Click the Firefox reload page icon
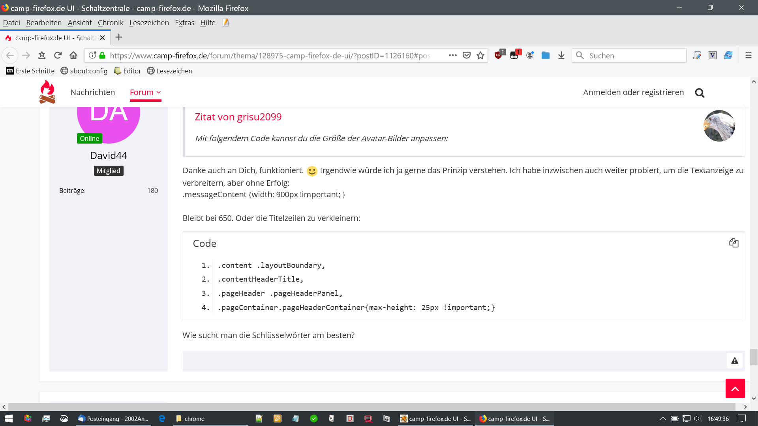 pyautogui.click(x=58, y=55)
